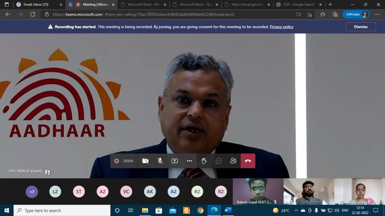Screen dimensions: 385x216
Task: Open the share content tray
Action: [x=175, y=161]
